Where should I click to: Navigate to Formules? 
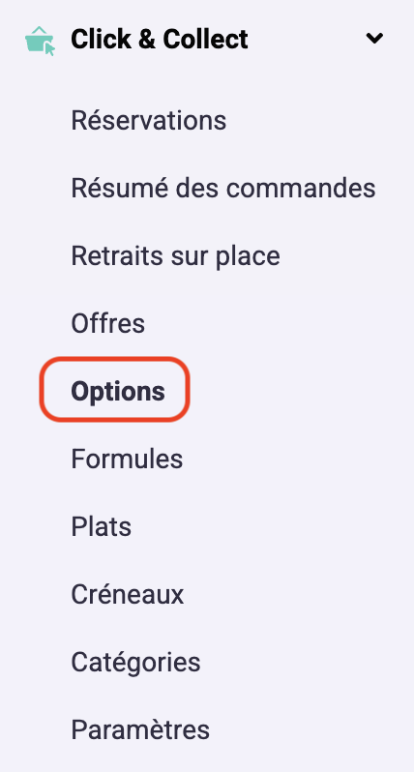(x=127, y=459)
